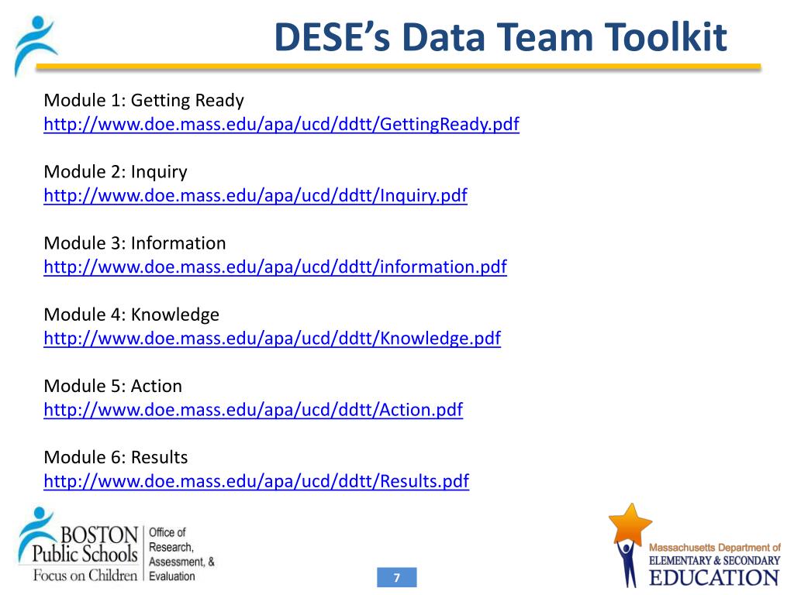
Task: Open the GettingReady.pdf link
Action: pos(281,124)
